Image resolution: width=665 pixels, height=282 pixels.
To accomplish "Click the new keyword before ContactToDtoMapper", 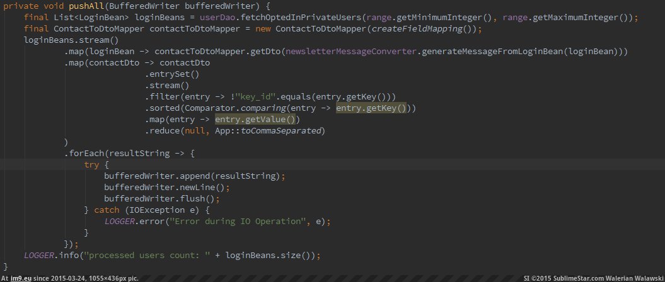I will click(x=263, y=29).
